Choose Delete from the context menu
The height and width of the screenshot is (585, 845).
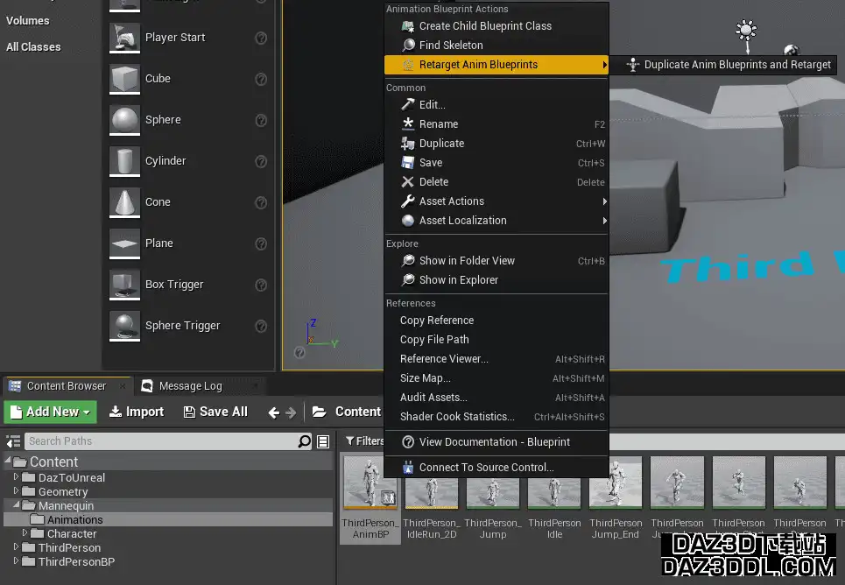(x=496, y=182)
